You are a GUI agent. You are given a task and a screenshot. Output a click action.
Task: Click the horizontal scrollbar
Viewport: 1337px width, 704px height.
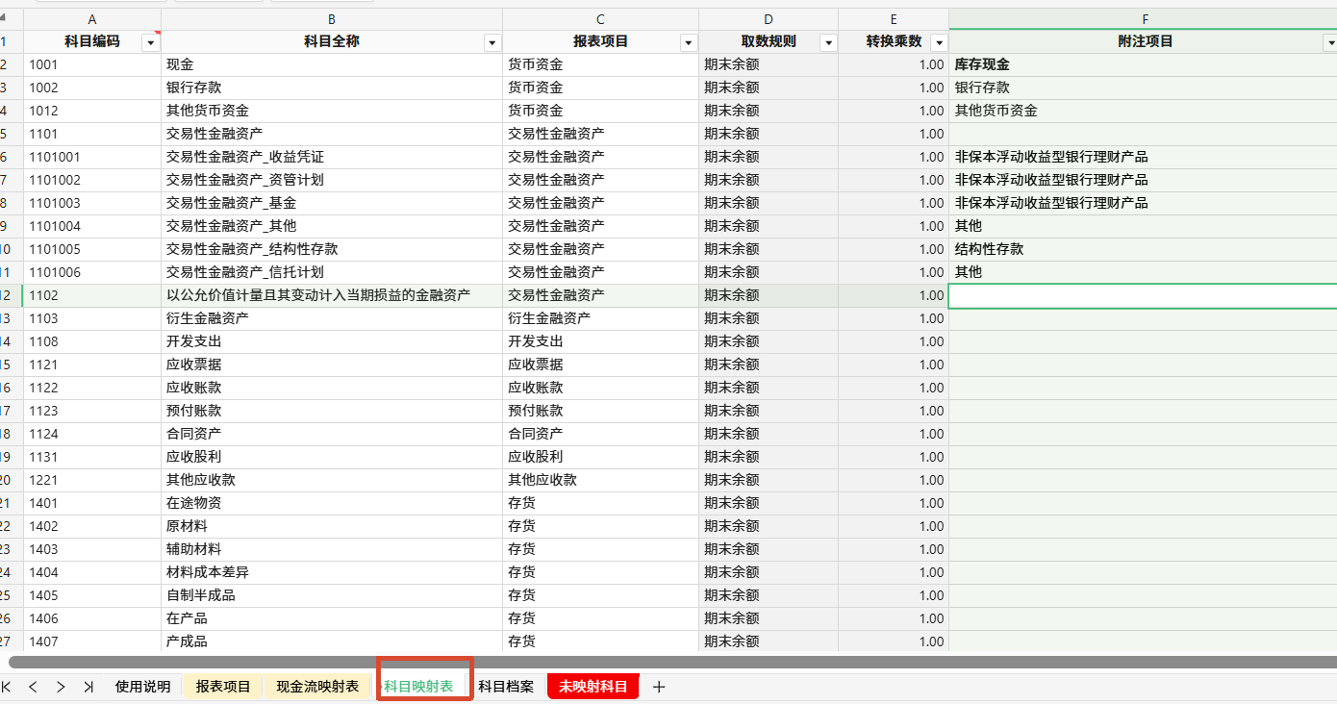click(673, 662)
